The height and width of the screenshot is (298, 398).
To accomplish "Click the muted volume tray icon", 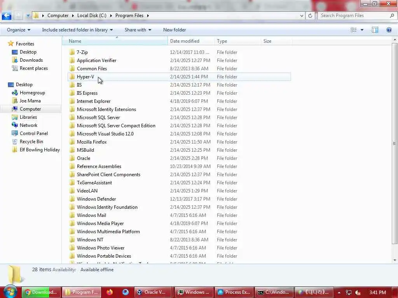I will [358, 293].
